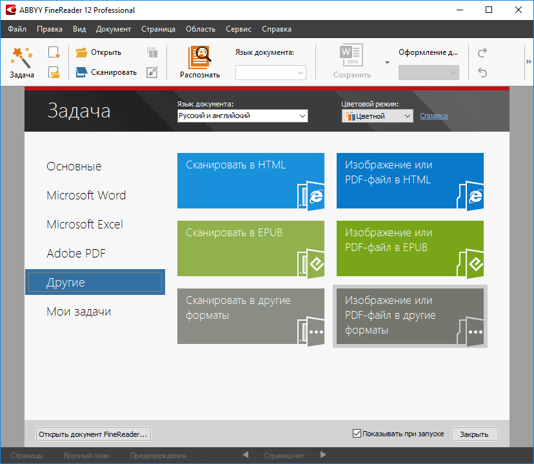The width and height of the screenshot is (534, 464).
Task: Click the Сканировать toolbar label
Action: pos(114,72)
